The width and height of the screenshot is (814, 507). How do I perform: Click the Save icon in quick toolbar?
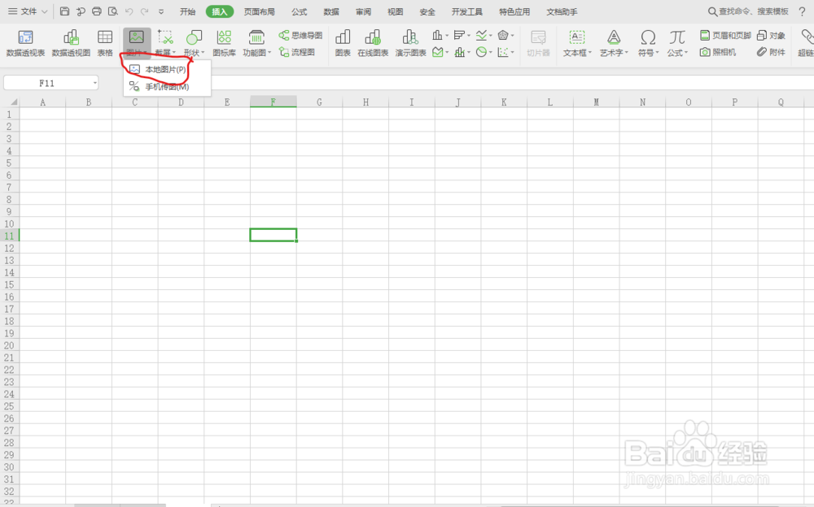pos(64,11)
